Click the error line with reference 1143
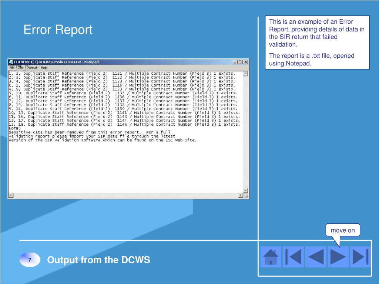This screenshot has height=284, width=379. 124,116
